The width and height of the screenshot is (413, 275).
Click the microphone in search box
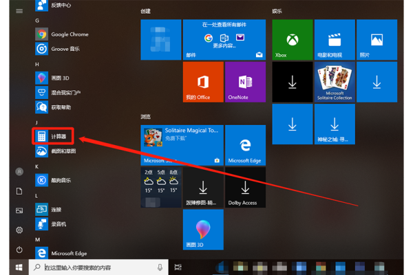tap(160, 267)
